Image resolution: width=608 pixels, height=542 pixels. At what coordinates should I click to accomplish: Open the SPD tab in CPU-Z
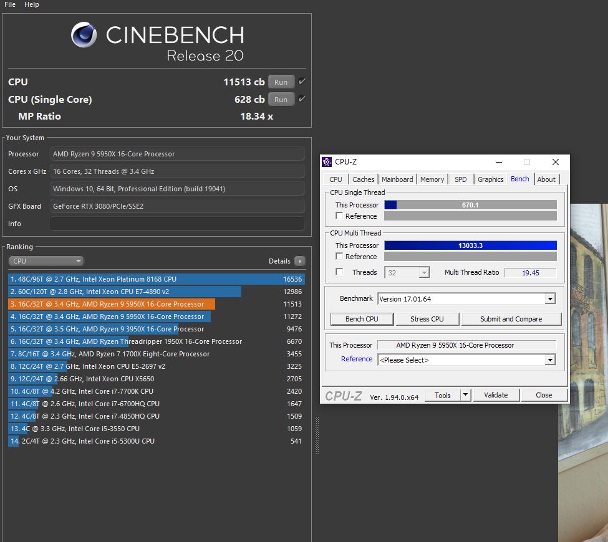pos(461,179)
